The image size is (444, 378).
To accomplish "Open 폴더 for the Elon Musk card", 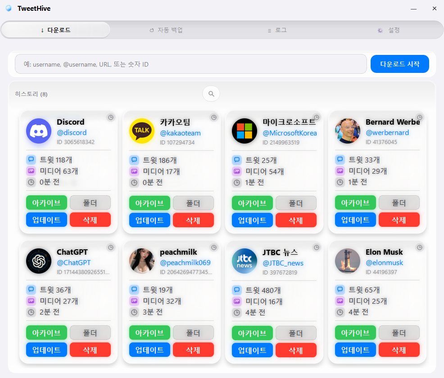I will pyautogui.click(x=399, y=333).
